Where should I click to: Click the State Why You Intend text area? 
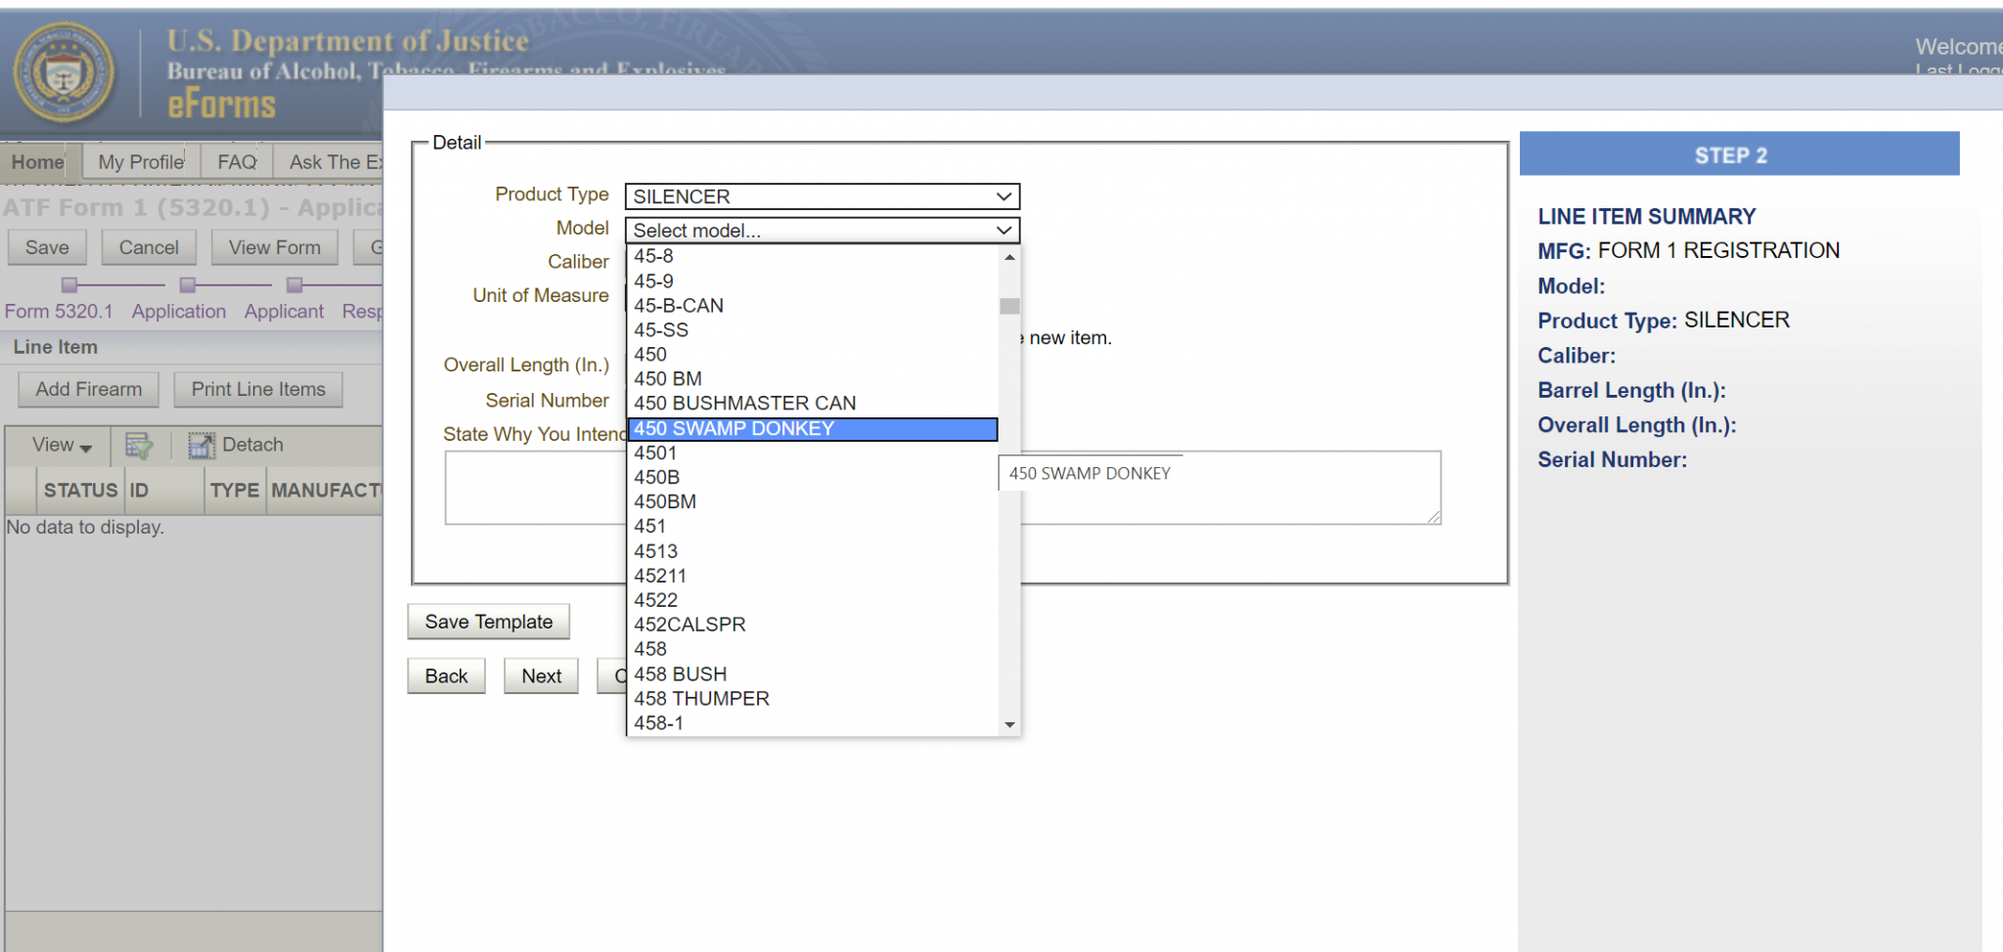click(943, 488)
